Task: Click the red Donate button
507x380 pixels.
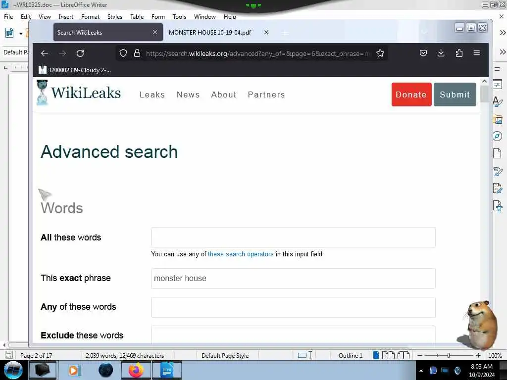Action: 411,95
